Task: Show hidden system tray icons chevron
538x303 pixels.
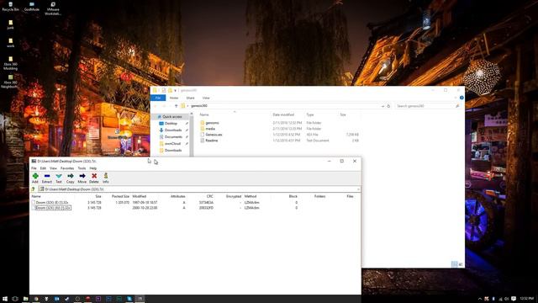Action: click(x=480, y=299)
